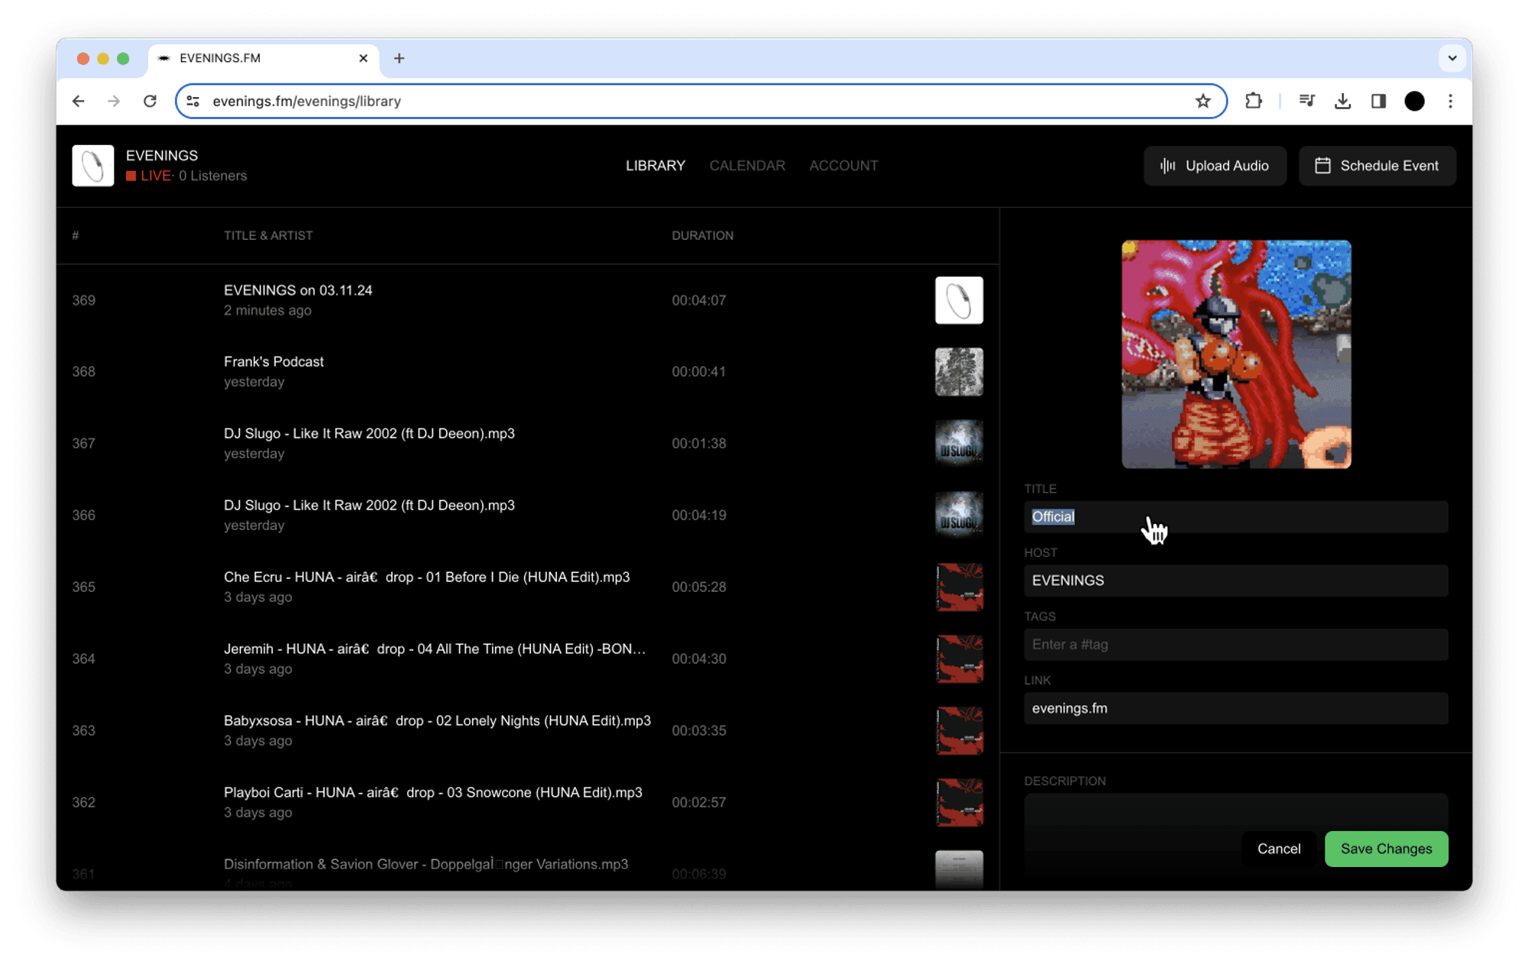The height and width of the screenshot is (964, 1528).
Task: Switch to the LIBRARY tab
Action: click(656, 166)
